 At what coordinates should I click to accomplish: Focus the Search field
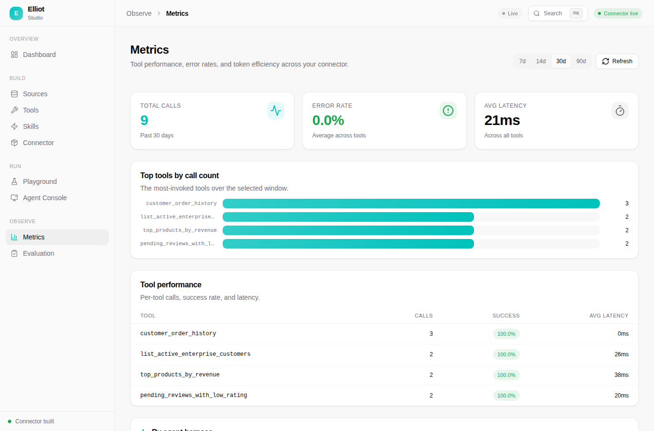[558, 13]
